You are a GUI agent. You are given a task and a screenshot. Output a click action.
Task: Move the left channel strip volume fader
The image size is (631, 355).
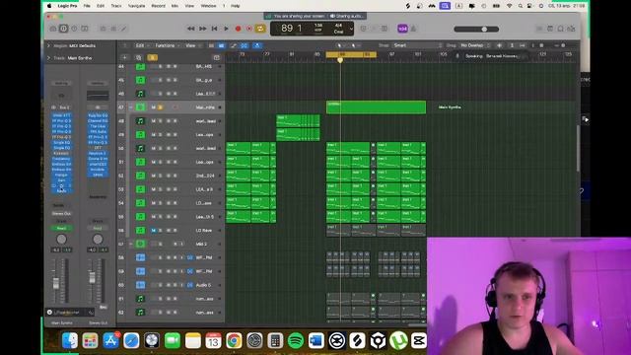click(x=56, y=283)
